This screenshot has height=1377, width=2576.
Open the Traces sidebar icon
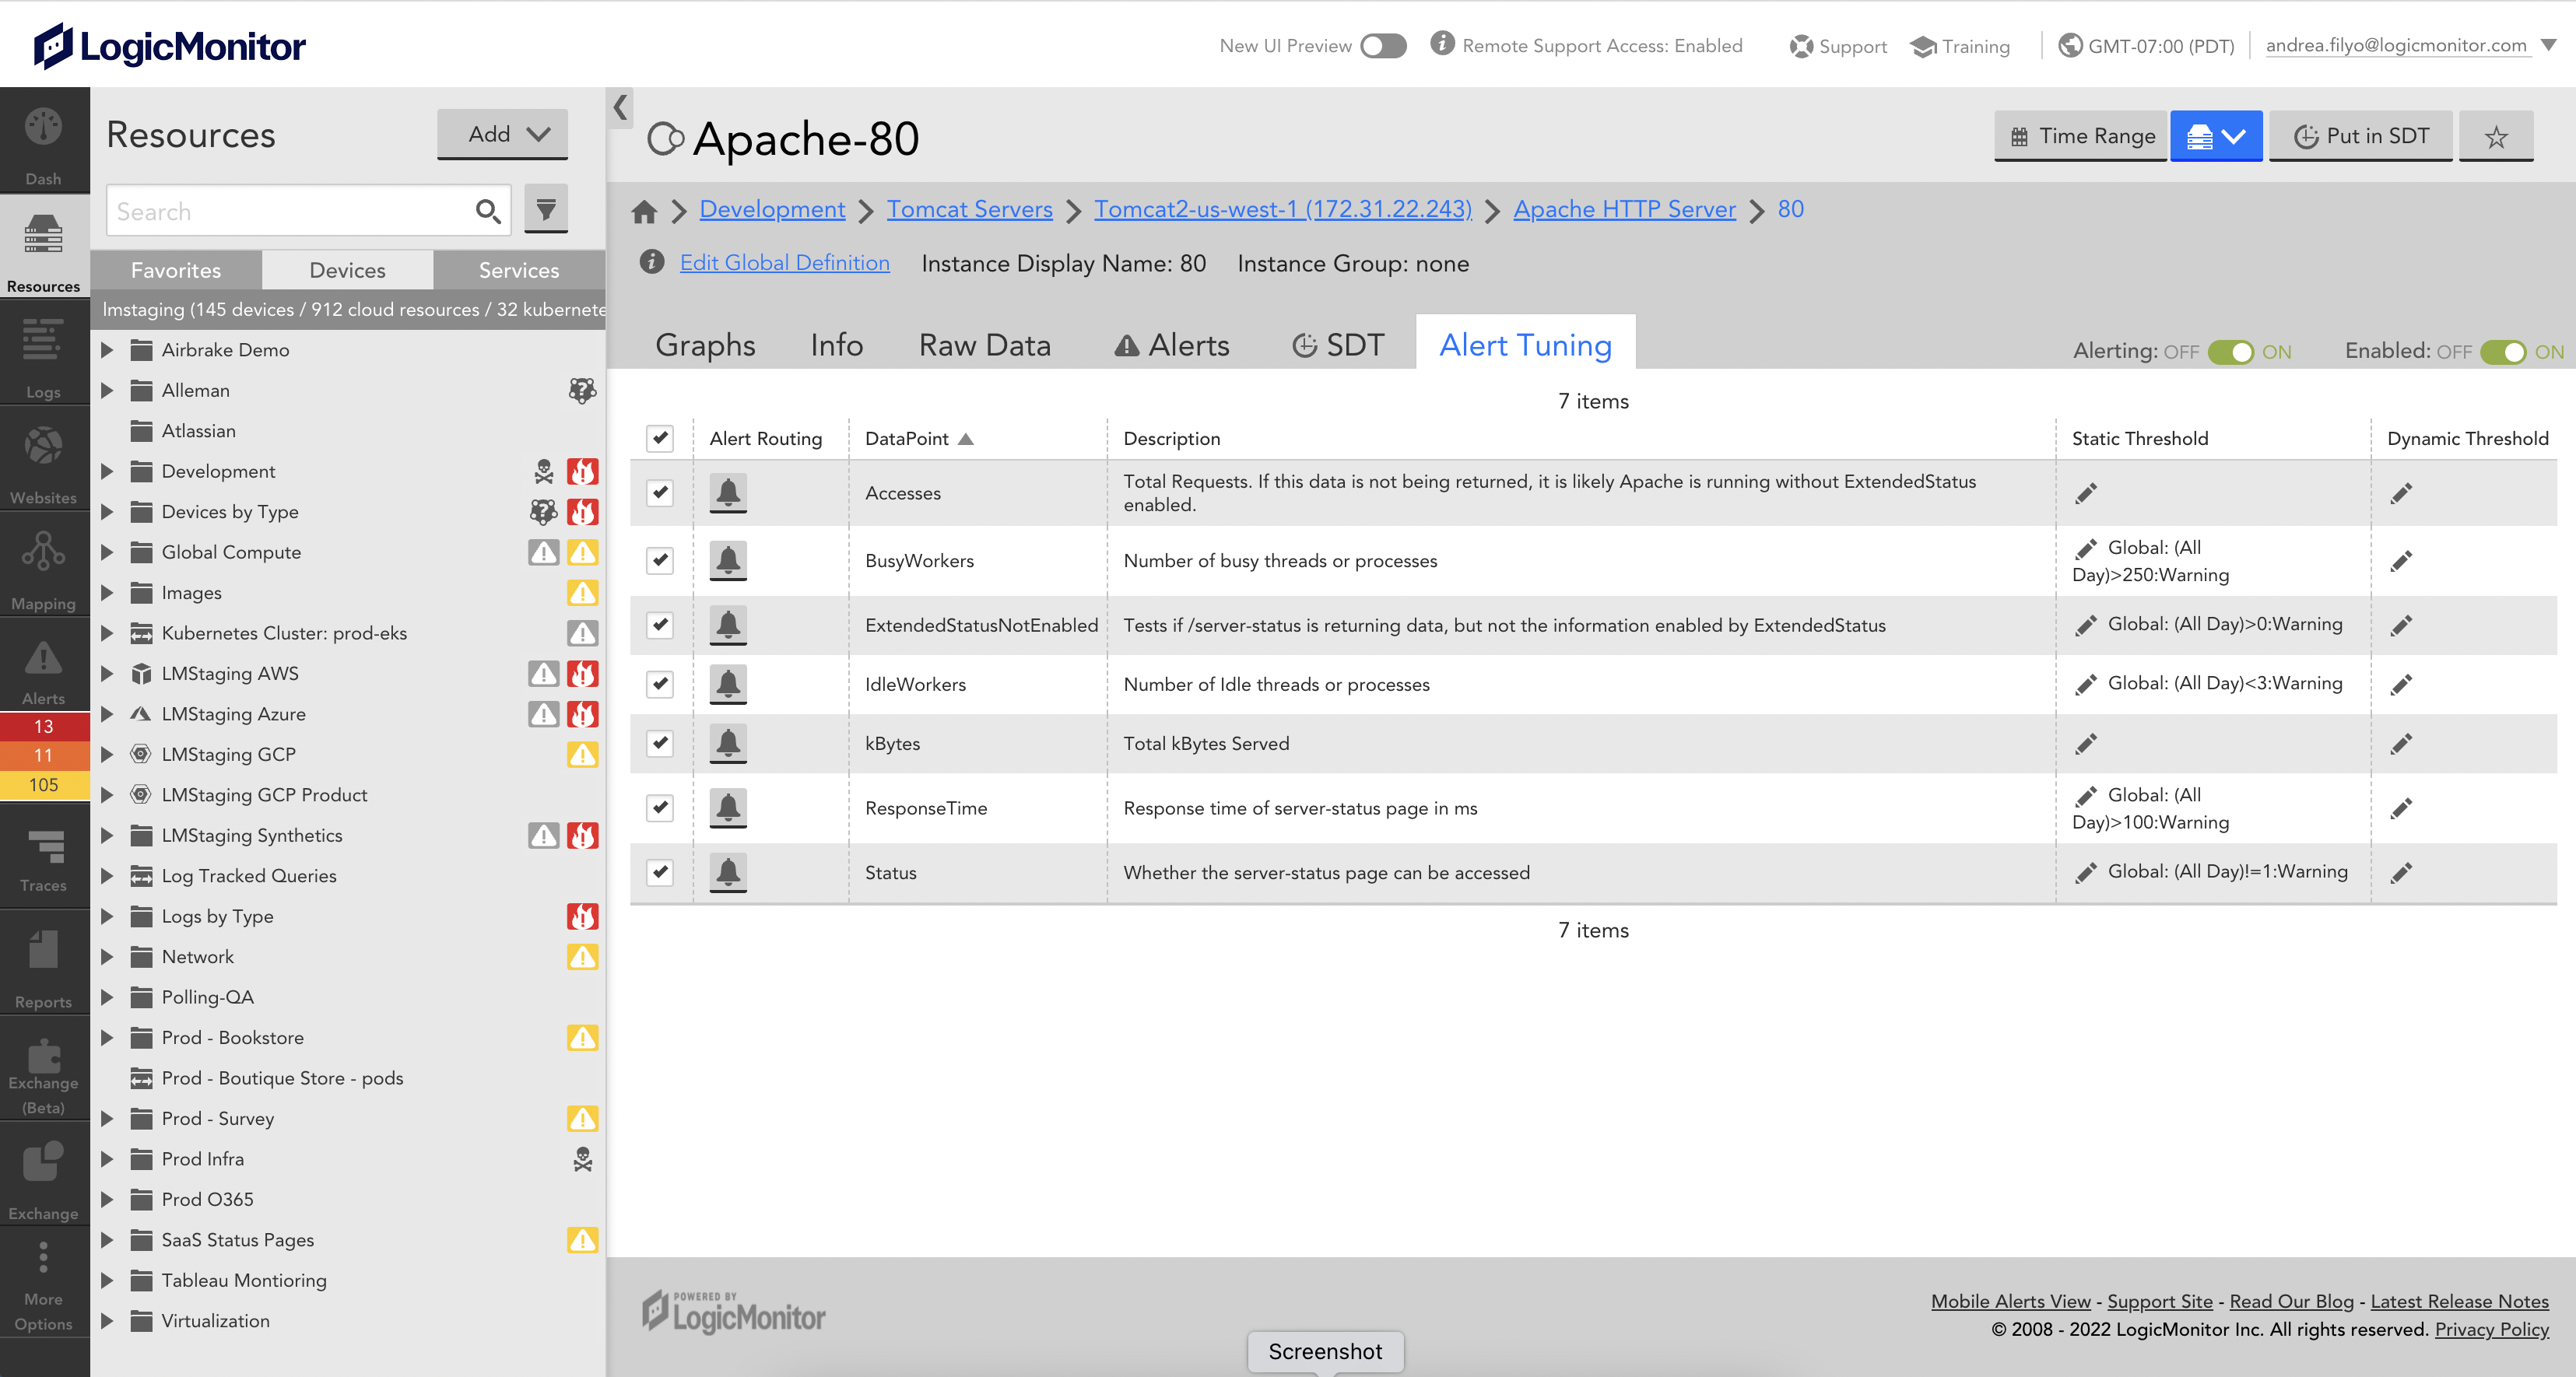point(43,859)
